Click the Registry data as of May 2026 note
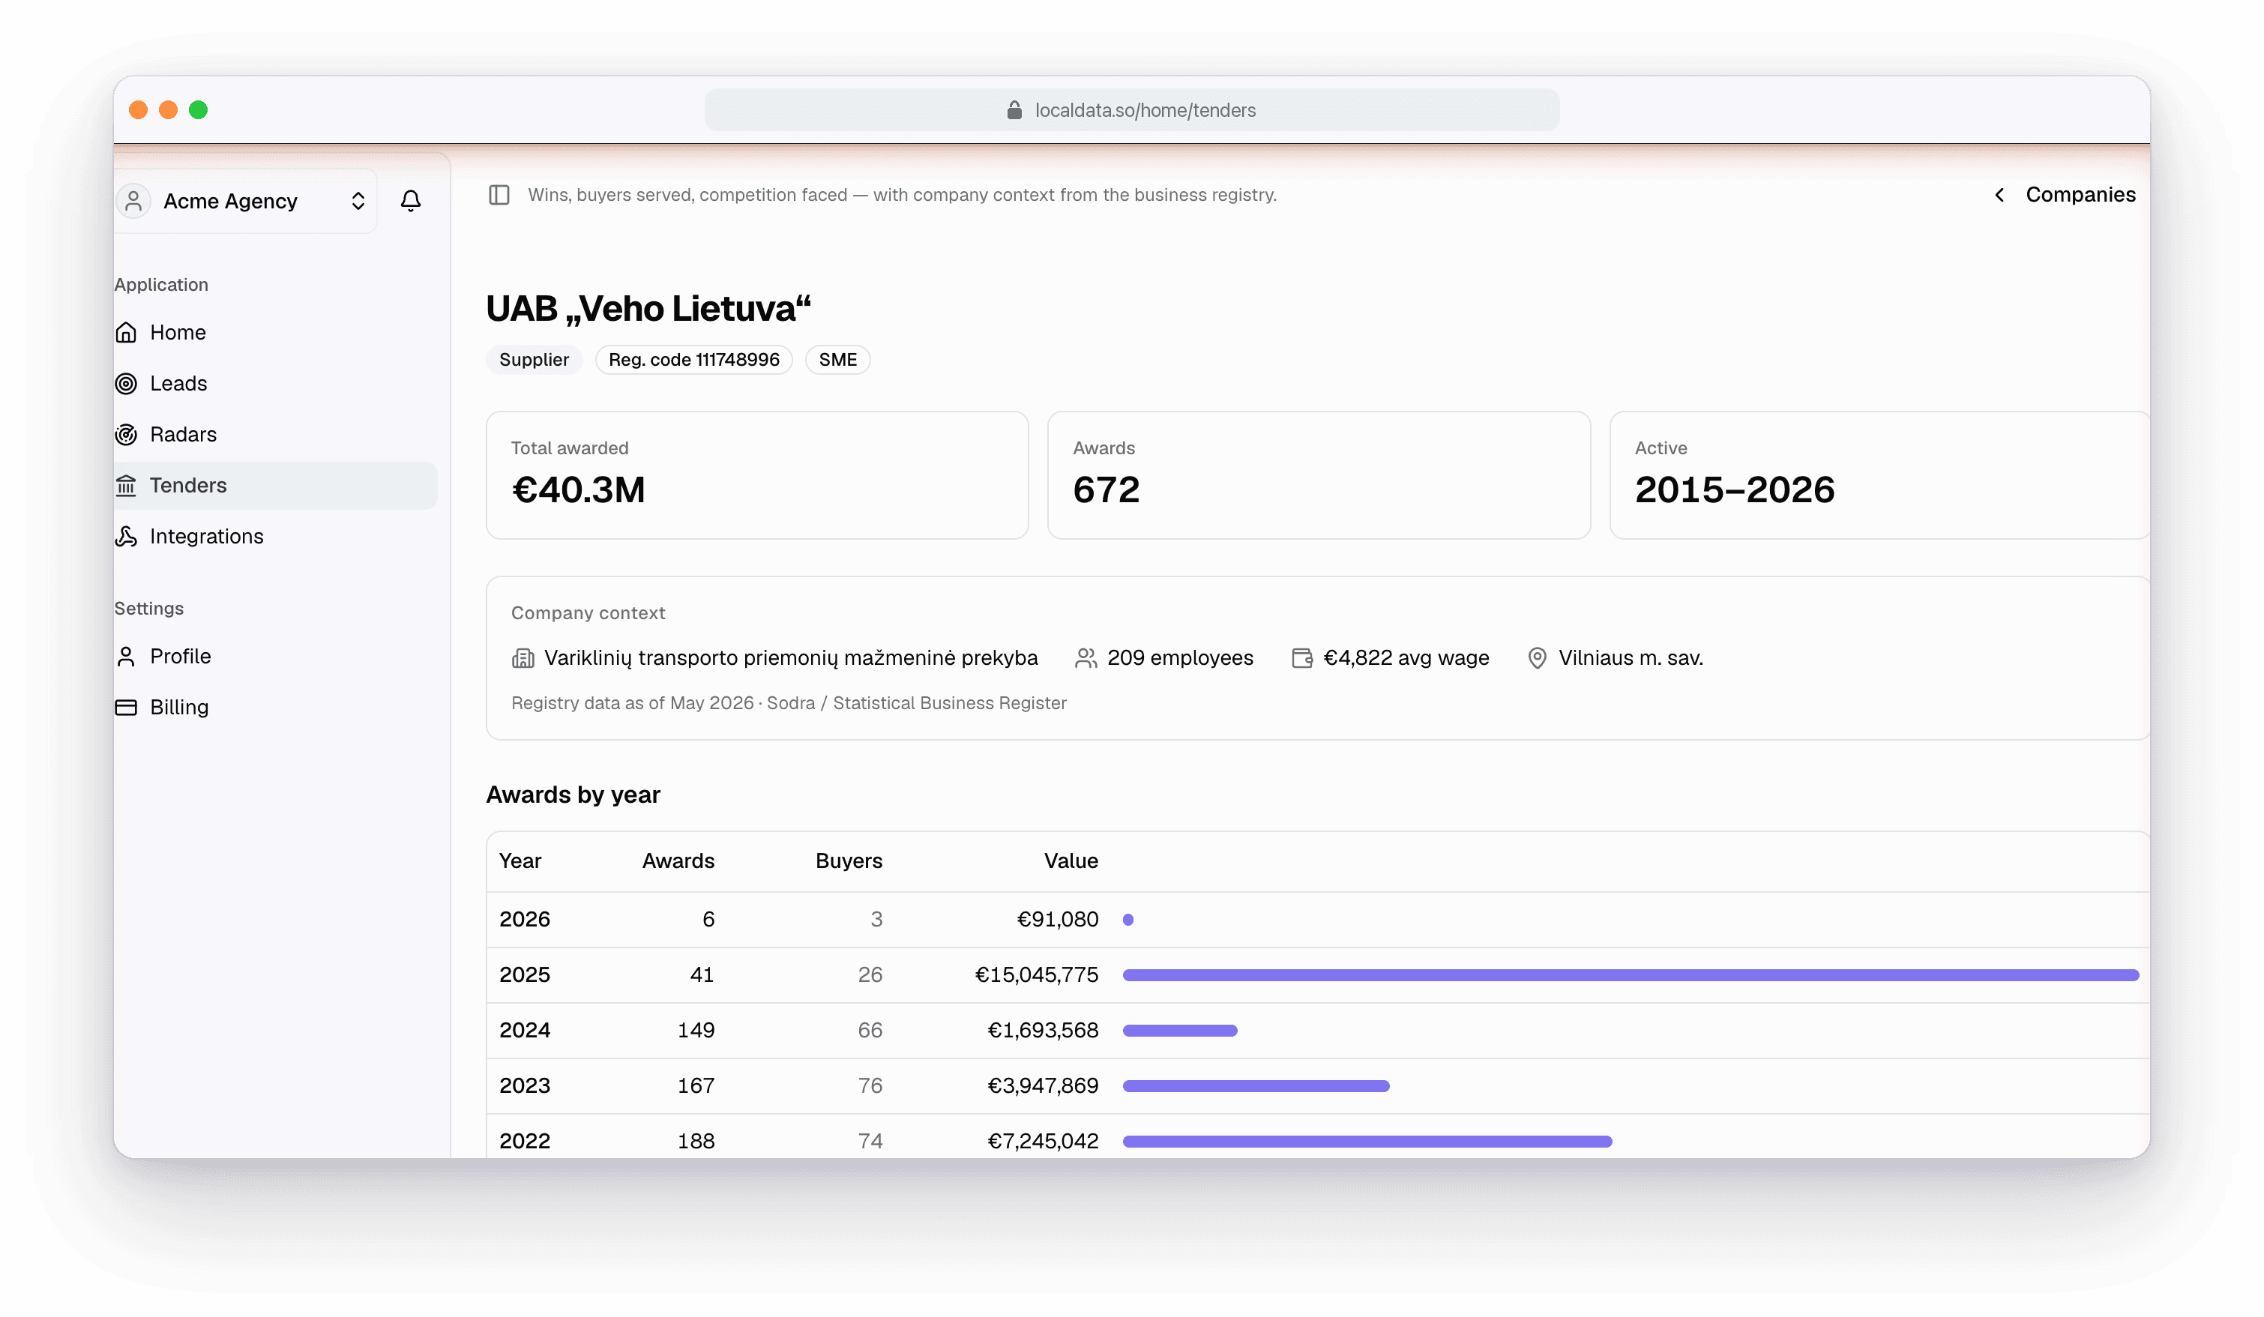Viewport: 2264px width, 1317px height. pos(789,703)
